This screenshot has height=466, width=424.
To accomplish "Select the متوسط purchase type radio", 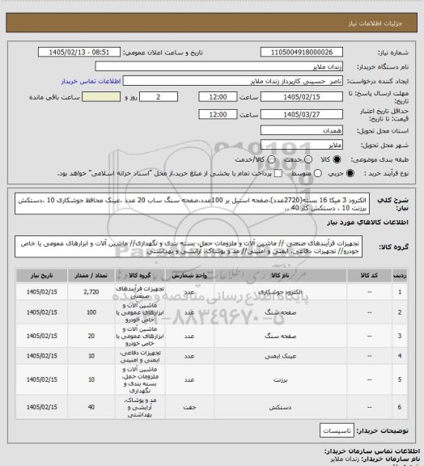I will (x=317, y=173).
